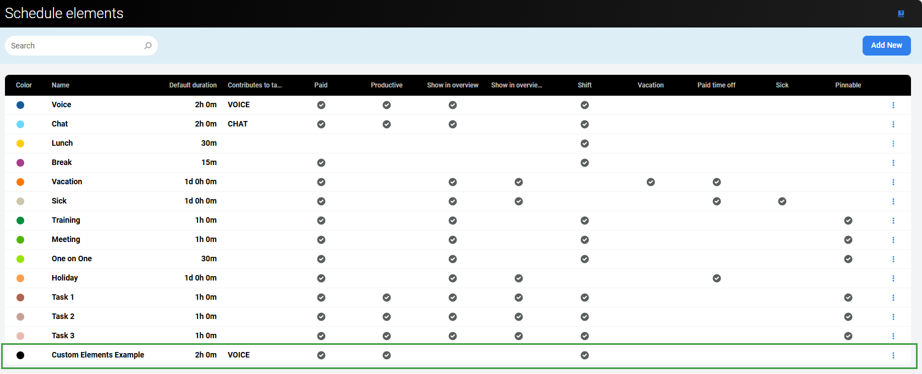The image size is (922, 374).
Task: Toggle the Sick checkmark in Sick row
Action: tap(782, 201)
